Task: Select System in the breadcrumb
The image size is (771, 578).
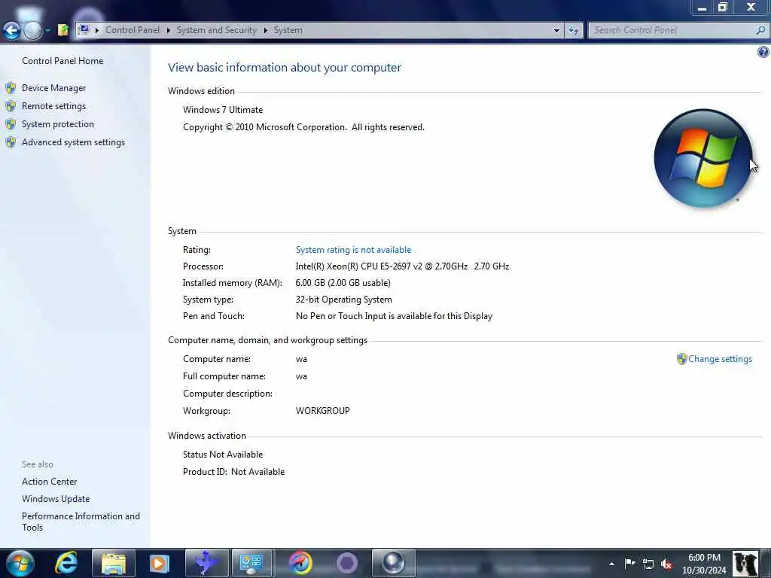Action: tap(288, 30)
